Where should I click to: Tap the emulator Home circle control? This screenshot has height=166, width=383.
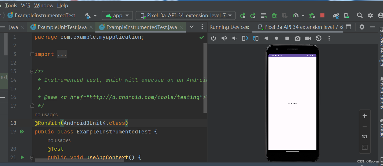[x=276, y=38]
